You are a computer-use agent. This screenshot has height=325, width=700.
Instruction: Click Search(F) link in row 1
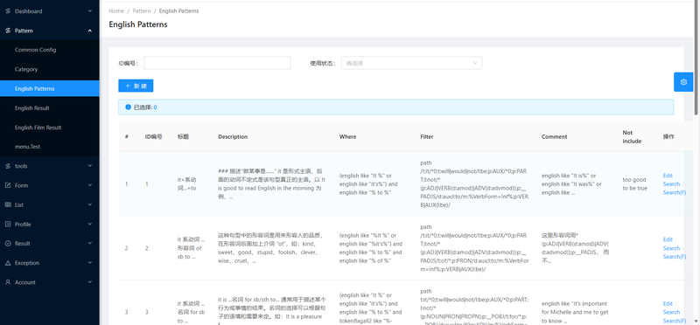click(x=674, y=192)
